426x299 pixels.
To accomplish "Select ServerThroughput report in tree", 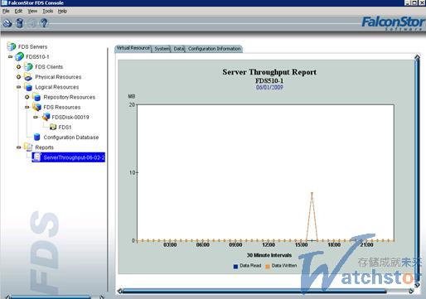I will 69,157.
